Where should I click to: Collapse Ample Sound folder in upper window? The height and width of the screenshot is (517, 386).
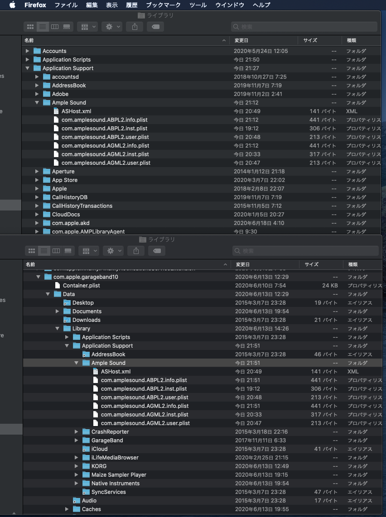pos(37,103)
